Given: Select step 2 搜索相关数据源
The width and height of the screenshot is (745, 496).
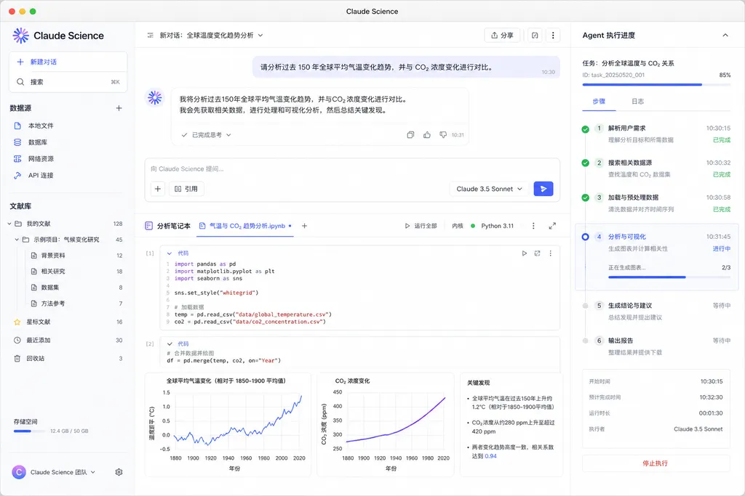Looking at the screenshot, I should tap(656, 168).
